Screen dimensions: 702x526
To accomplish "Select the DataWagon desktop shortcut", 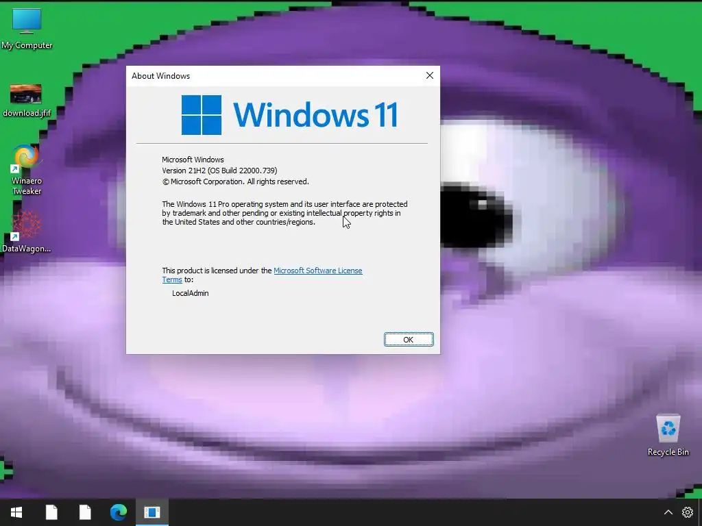I will pyautogui.click(x=27, y=231).
